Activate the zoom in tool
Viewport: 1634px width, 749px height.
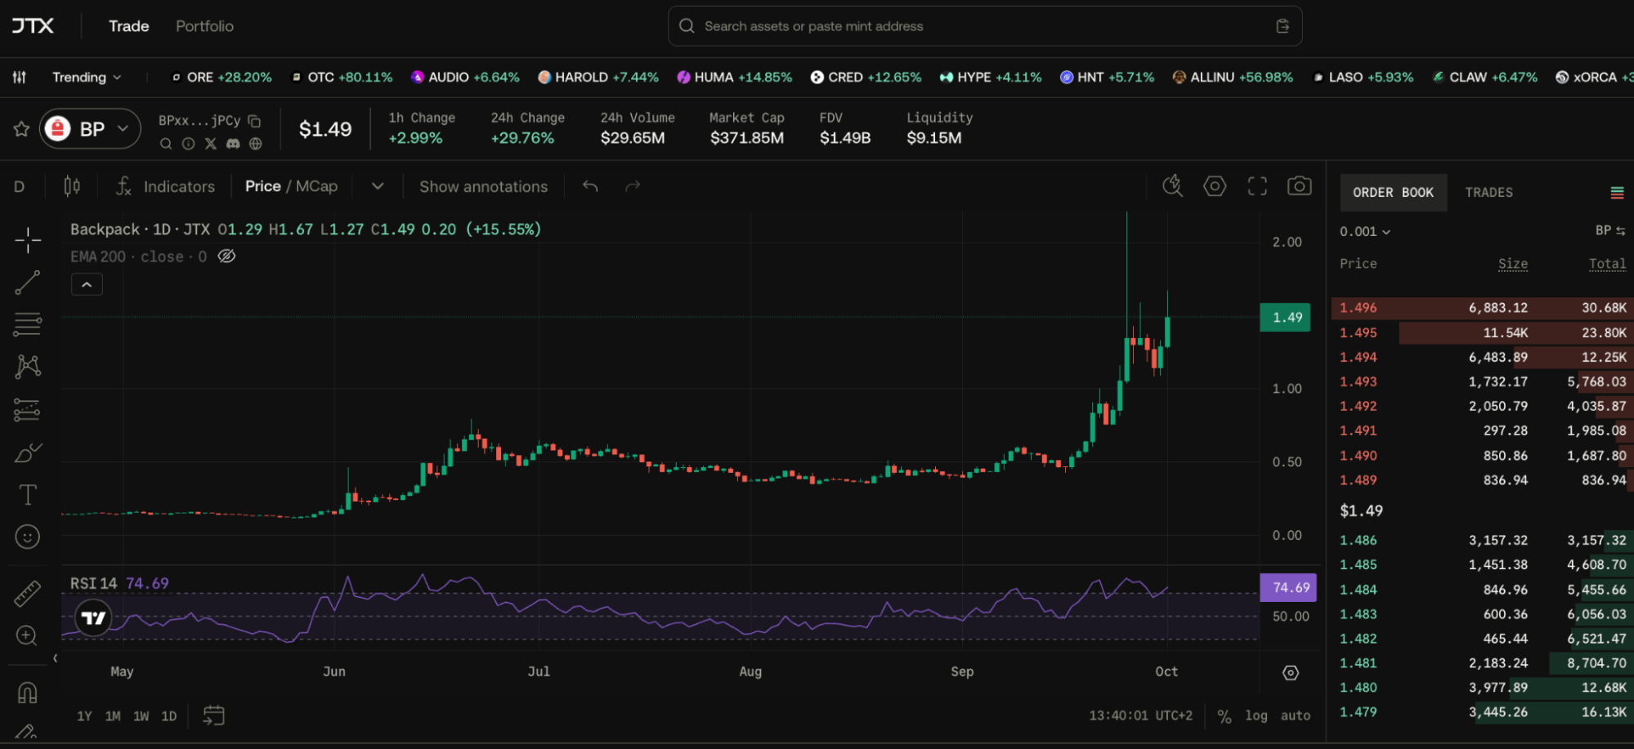click(28, 635)
